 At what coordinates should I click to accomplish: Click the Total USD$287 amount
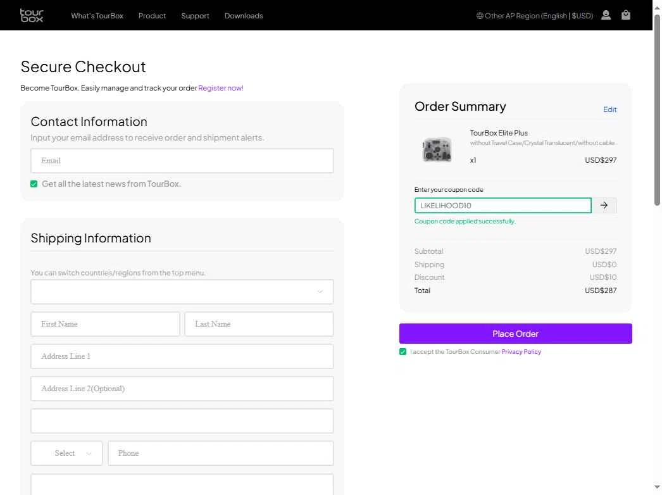[601, 291]
